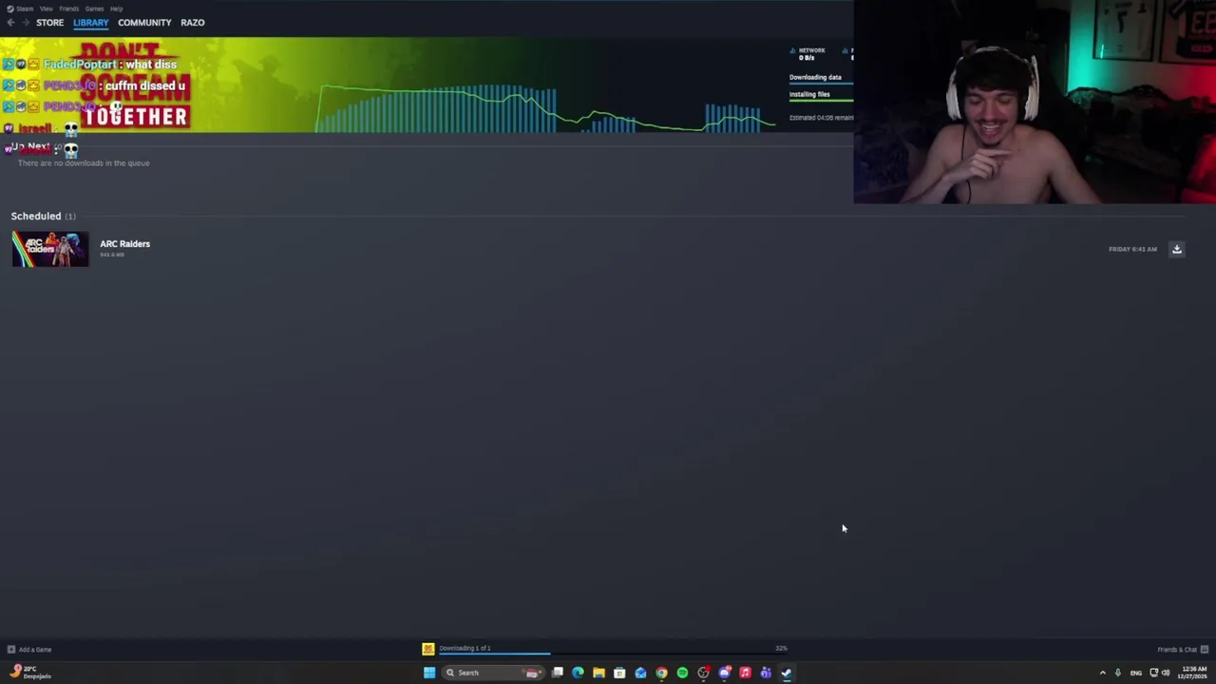Open the ARC Raiders title link
Image resolution: width=1216 pixels, height=684 pixels.
pos(124,243)
